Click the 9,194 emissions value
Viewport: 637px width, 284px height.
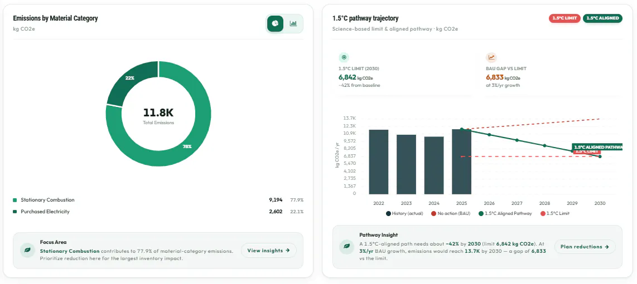coord(276,200)
